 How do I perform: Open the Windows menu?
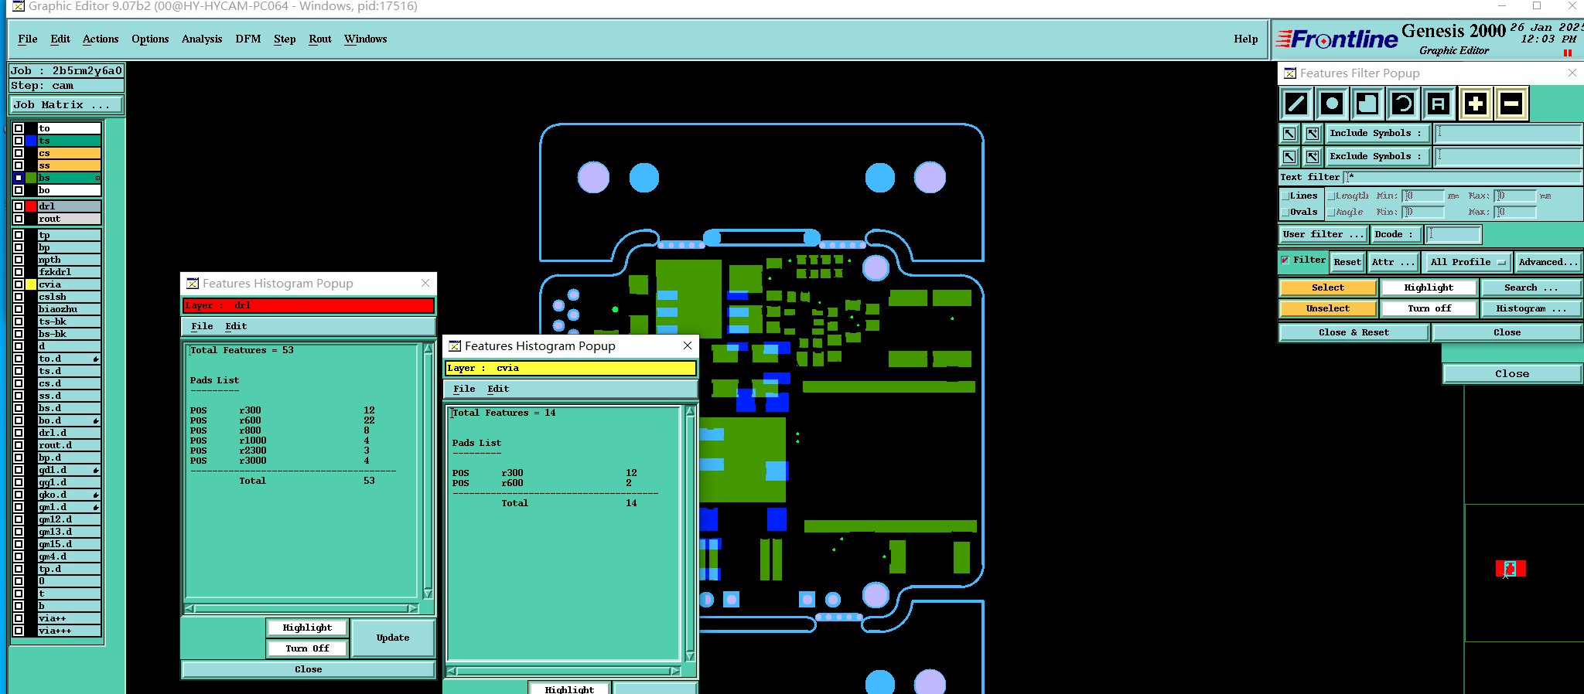[365, 39]
